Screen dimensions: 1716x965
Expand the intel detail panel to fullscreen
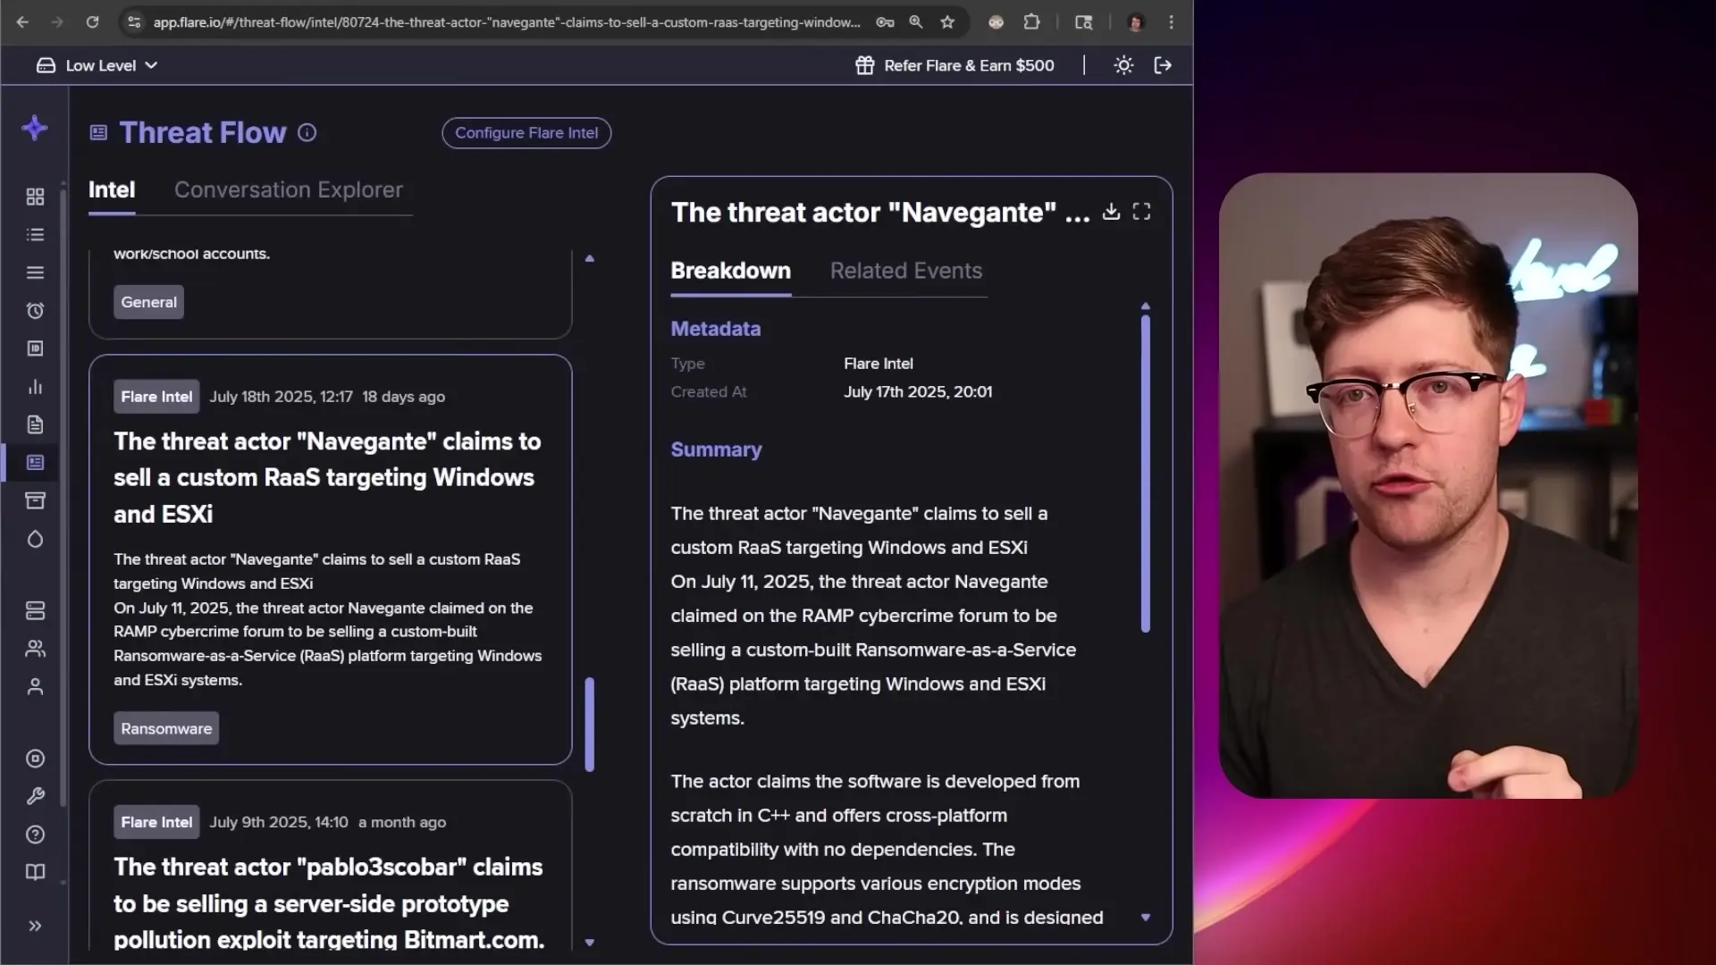click(1141, 212)
